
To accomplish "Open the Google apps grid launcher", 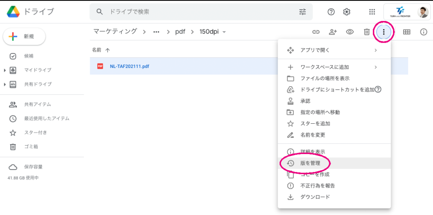I will pyautogui.click(x=372, y=12).
